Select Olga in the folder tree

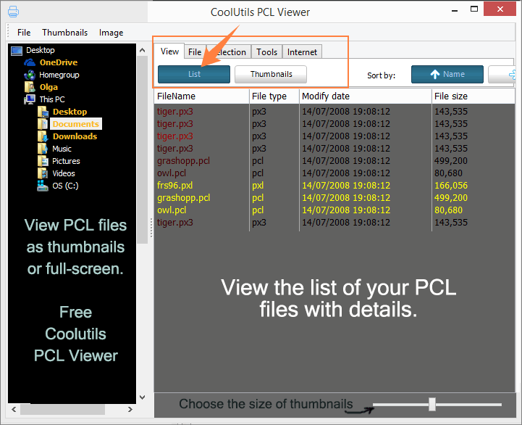click(x=49, y=88)
